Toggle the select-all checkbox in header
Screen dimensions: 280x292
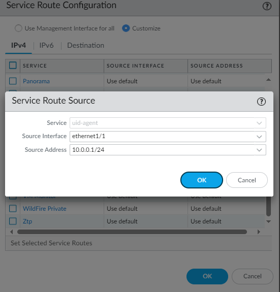tap(13, 66)
